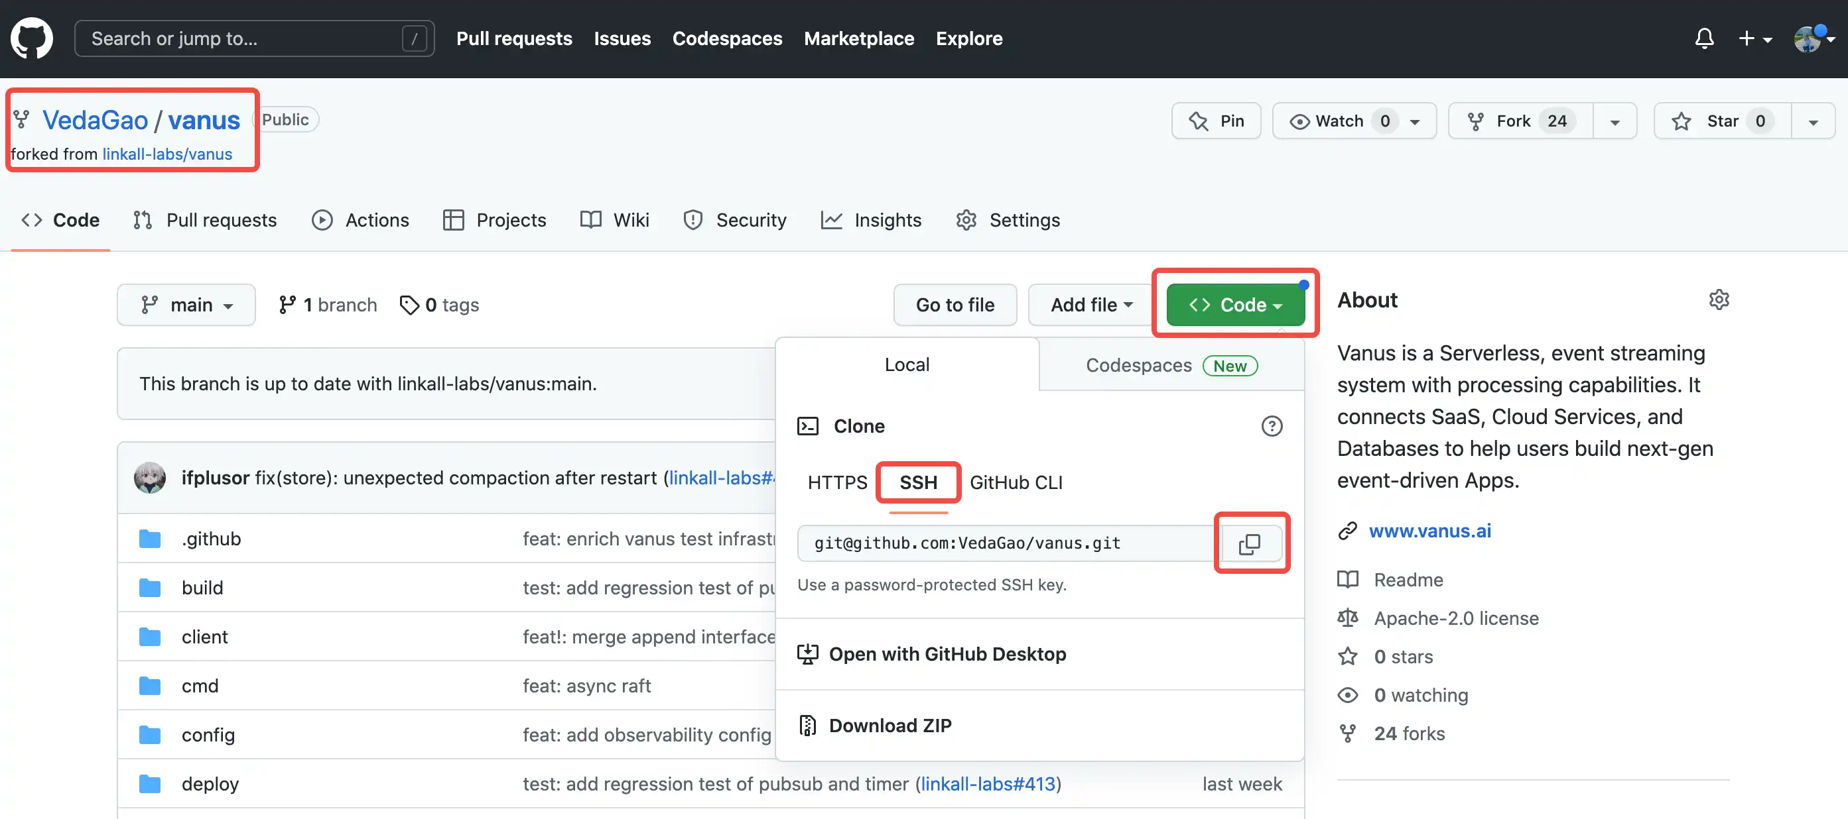Image resolution: width=1848 pixels, height=819 pixels.
Task: Click Issues in top navigation
Action: pos(622,38)
